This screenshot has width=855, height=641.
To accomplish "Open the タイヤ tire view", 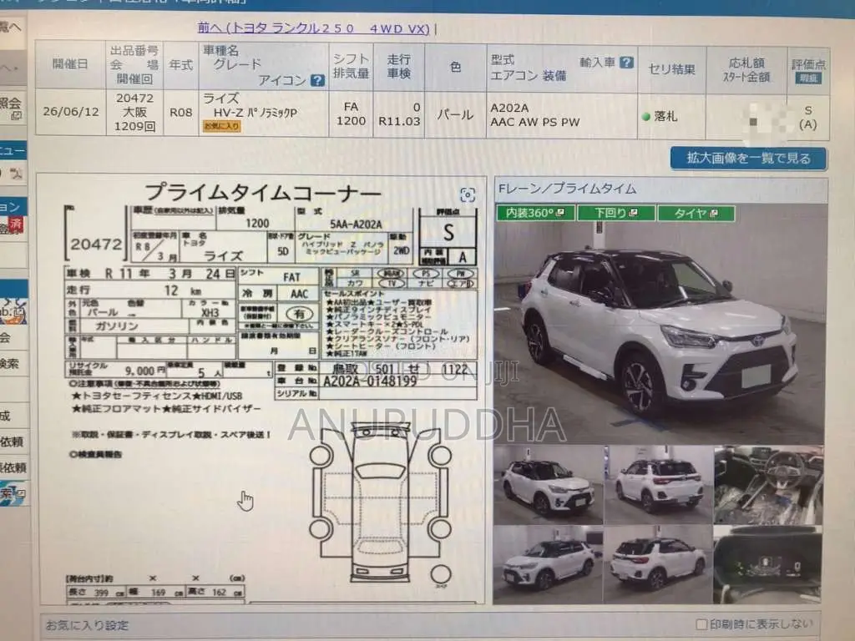I will tap(696, 213).
